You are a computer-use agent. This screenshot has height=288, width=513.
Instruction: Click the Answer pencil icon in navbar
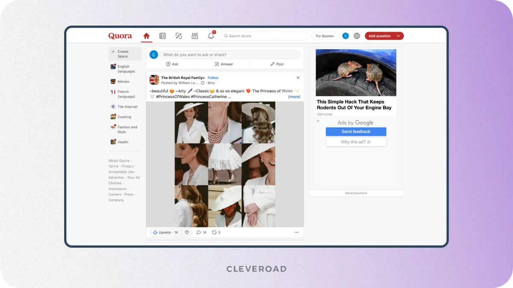pos(179,36)
